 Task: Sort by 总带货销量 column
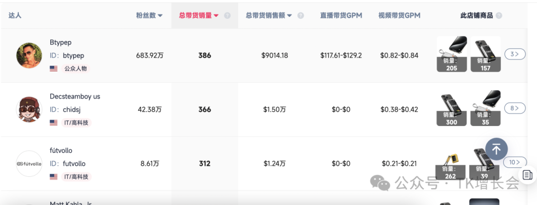(x=199, y=15)
